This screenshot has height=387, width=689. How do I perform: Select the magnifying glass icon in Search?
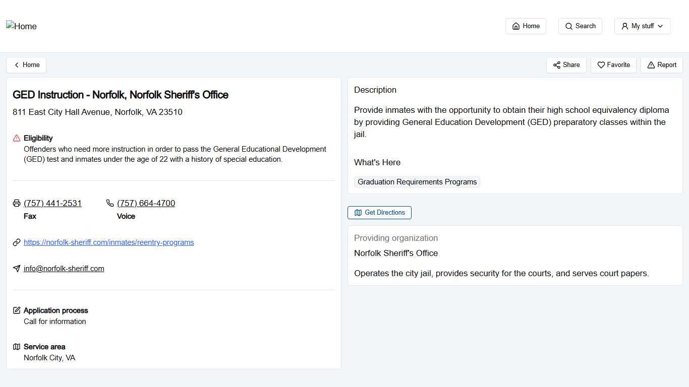[568, 26]
